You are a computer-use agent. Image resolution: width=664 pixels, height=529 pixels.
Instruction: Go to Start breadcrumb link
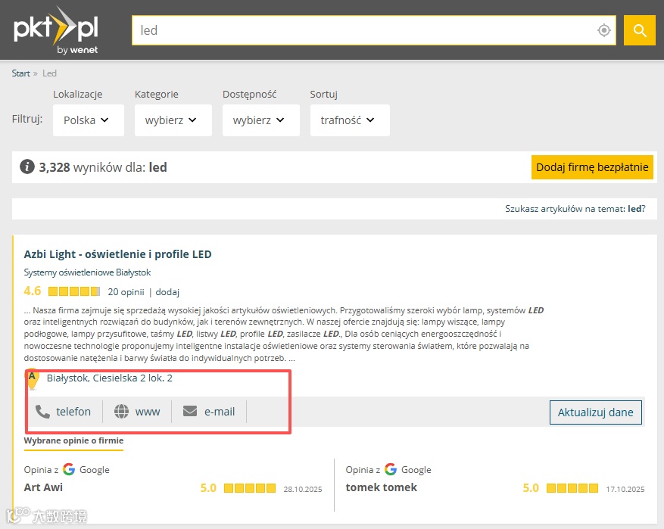[20, 73]
